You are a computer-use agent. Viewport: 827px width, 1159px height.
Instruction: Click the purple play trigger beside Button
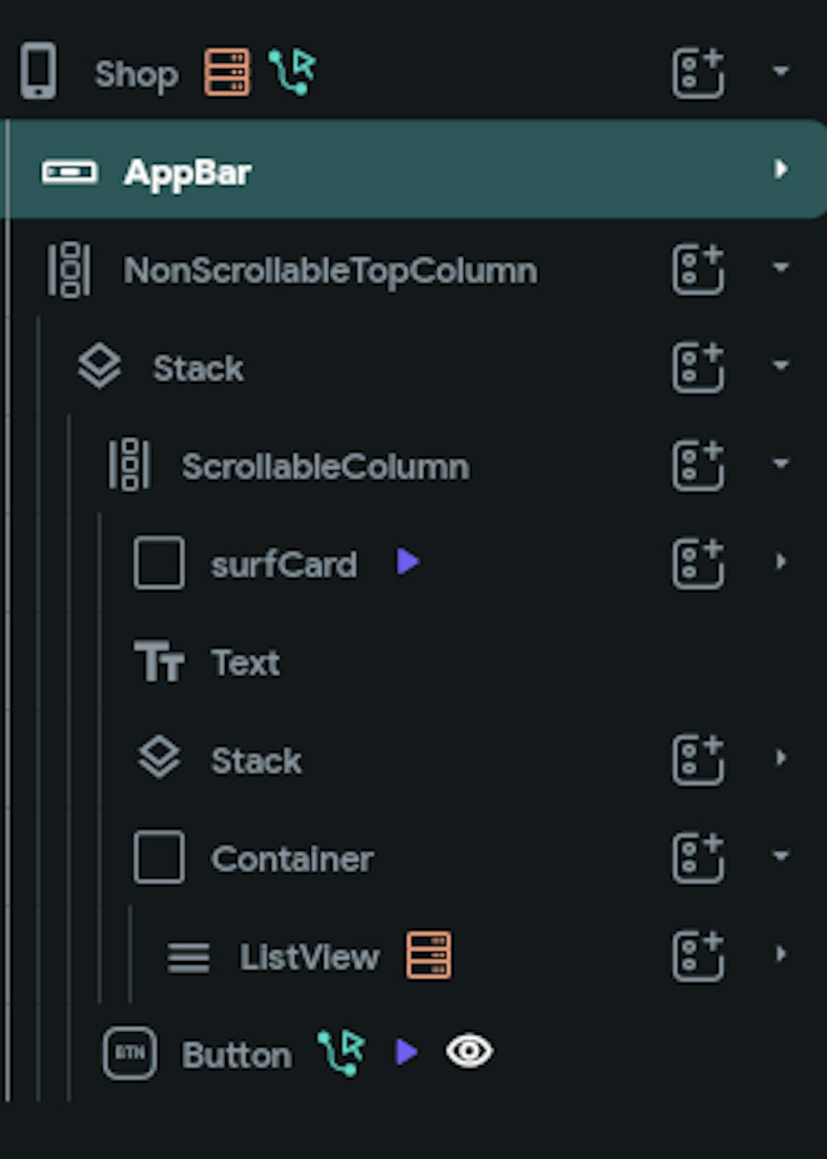(x=405, y=1052)
